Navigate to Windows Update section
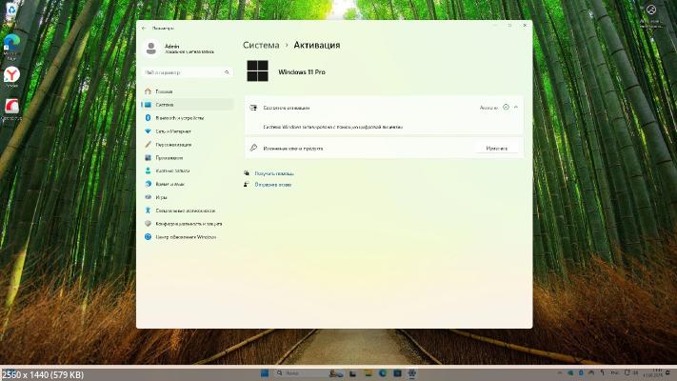This screenshot has height=381, width=677. [185, 236]
